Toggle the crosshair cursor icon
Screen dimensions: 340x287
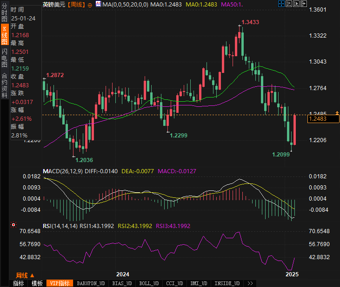coord(281,4)
